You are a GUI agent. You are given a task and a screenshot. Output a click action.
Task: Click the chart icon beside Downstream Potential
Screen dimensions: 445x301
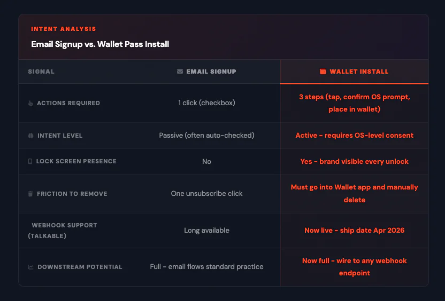30,267
